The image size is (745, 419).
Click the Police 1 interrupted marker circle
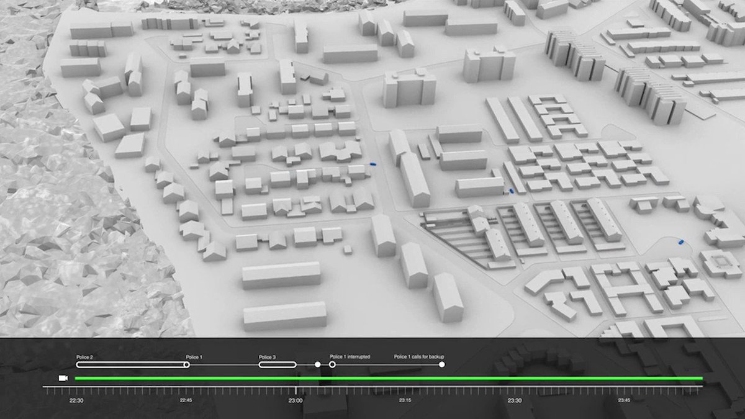pyautogui.click(x=332, y=364)
